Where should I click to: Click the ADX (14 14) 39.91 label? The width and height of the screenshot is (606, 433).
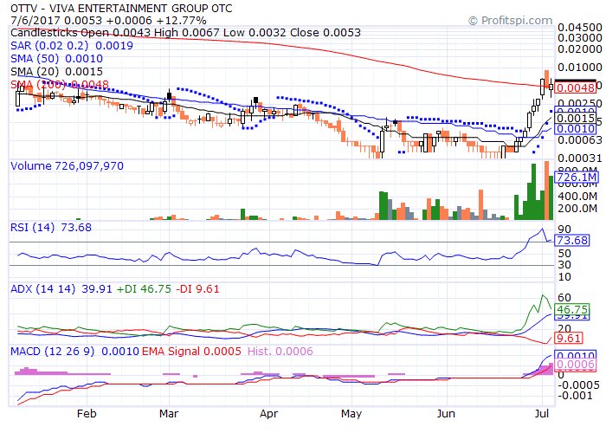point(61,288)
